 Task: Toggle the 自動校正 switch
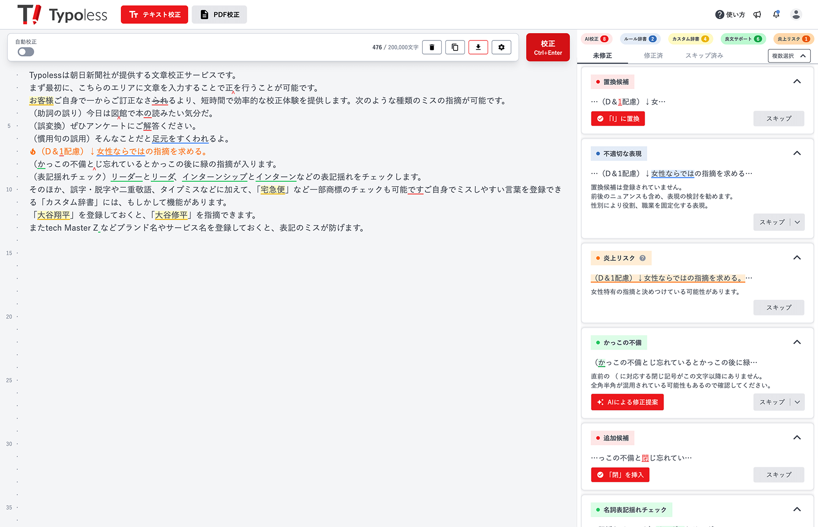pos(26,52)
